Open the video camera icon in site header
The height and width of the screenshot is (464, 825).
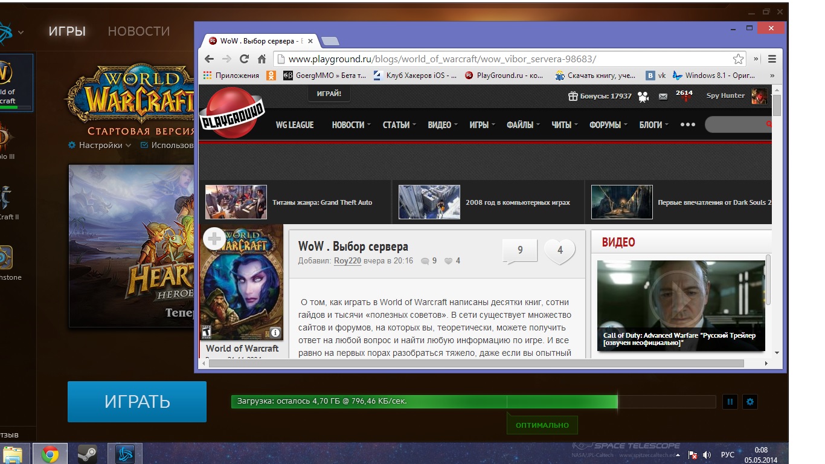coord(643,96)
